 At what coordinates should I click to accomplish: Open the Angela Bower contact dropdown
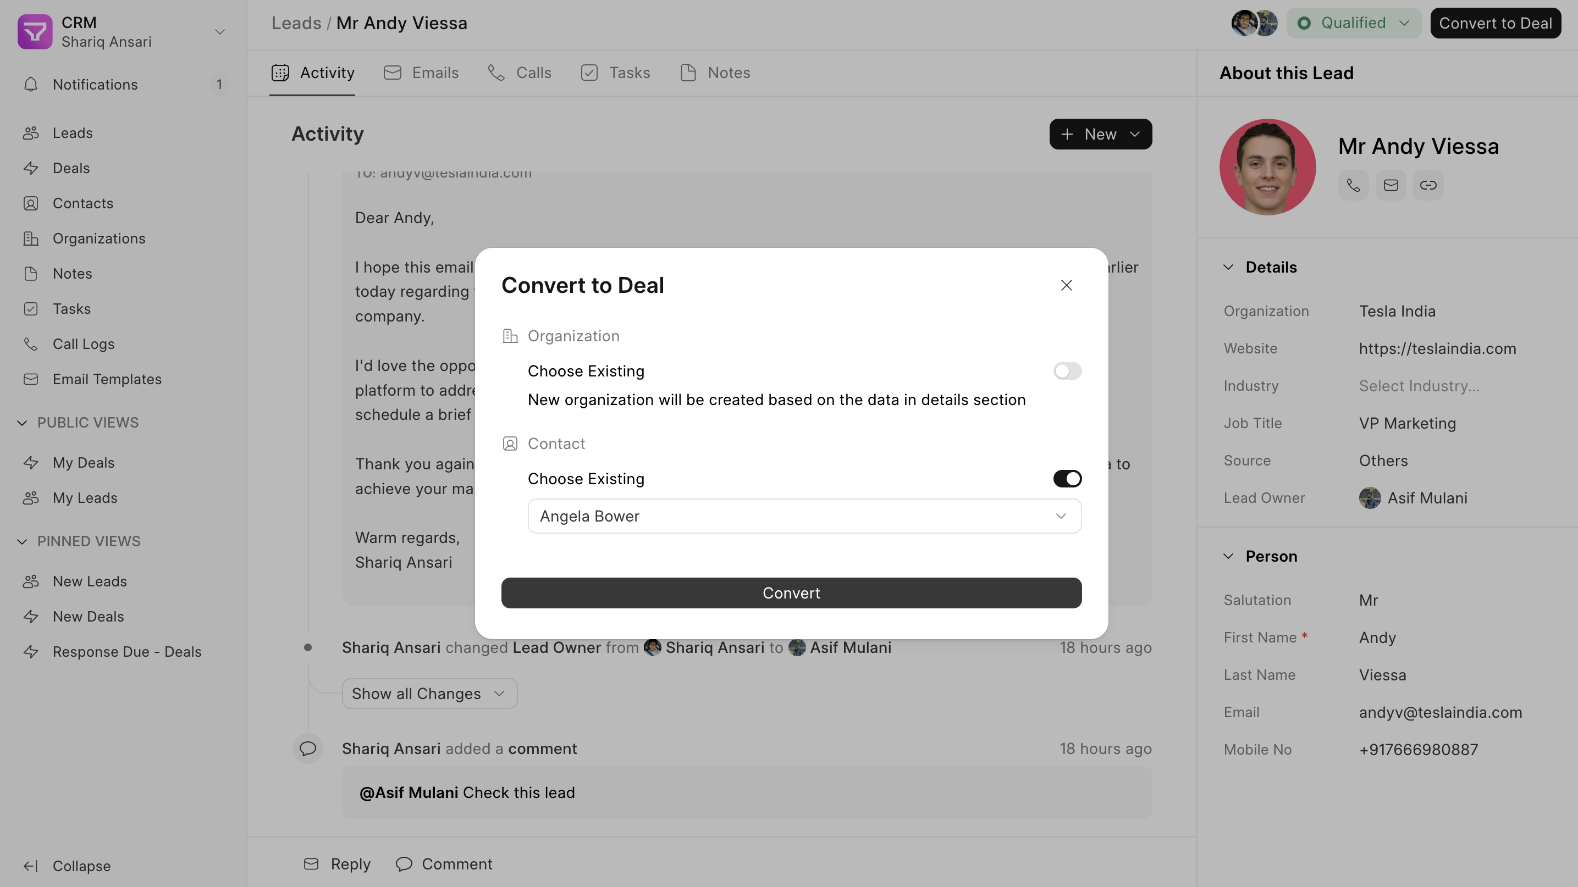(804, 516)
